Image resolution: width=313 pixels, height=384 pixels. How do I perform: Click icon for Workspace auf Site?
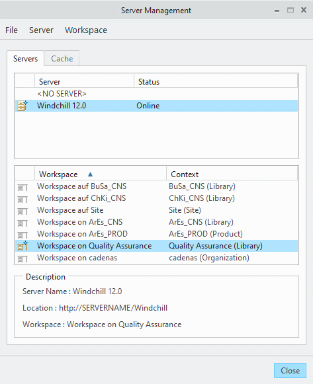pyautogui.click(x=22, y=211)
